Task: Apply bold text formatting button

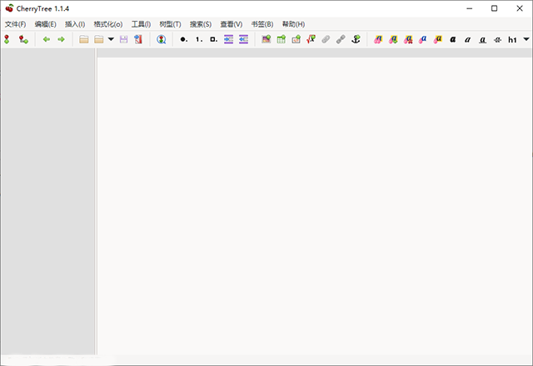Action: 453,39
